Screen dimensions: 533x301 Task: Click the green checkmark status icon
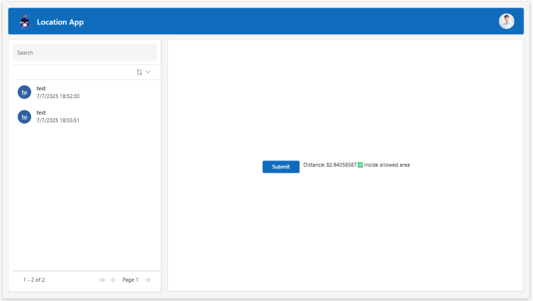coord(360,165)
